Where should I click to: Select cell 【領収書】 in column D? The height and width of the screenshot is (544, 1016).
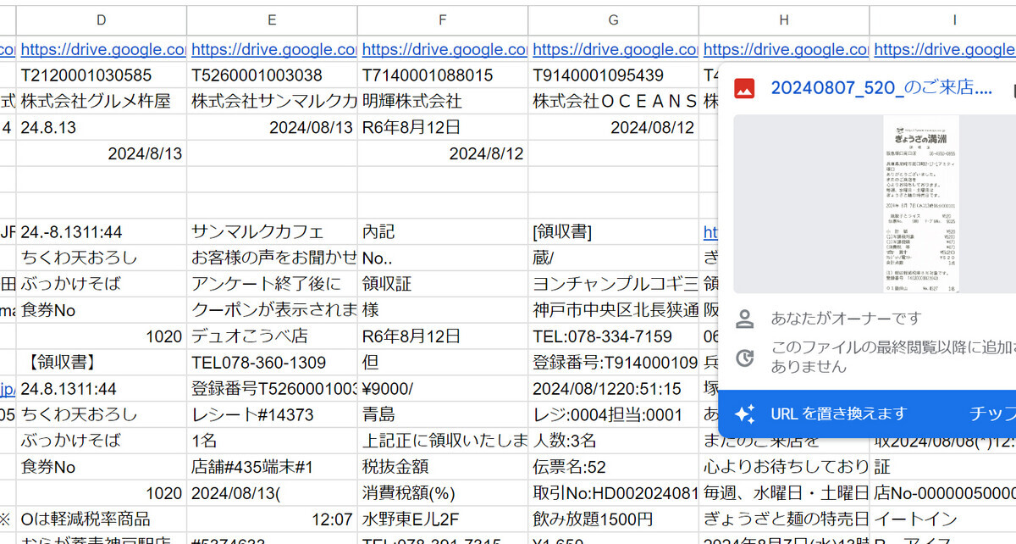[102, 363]
